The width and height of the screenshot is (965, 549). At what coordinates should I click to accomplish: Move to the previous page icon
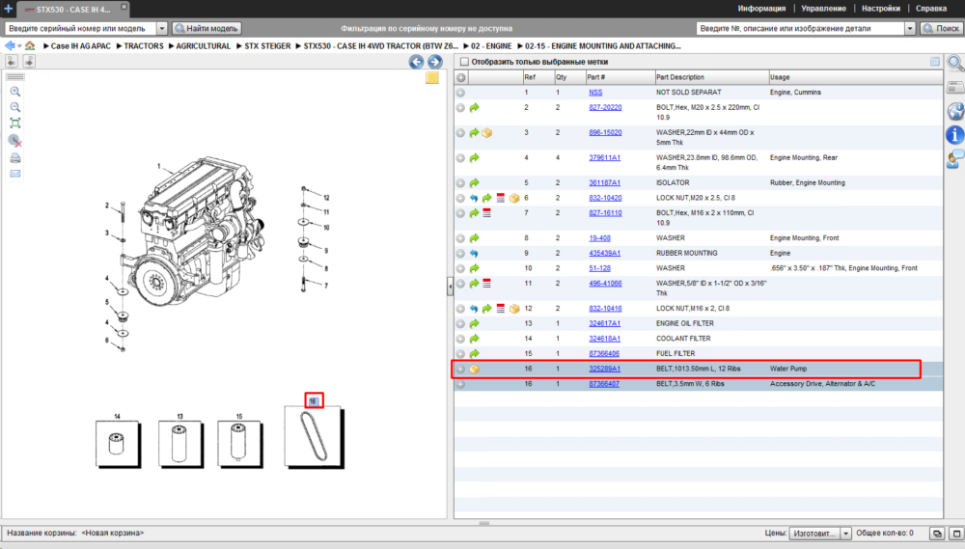pos(11,61)
